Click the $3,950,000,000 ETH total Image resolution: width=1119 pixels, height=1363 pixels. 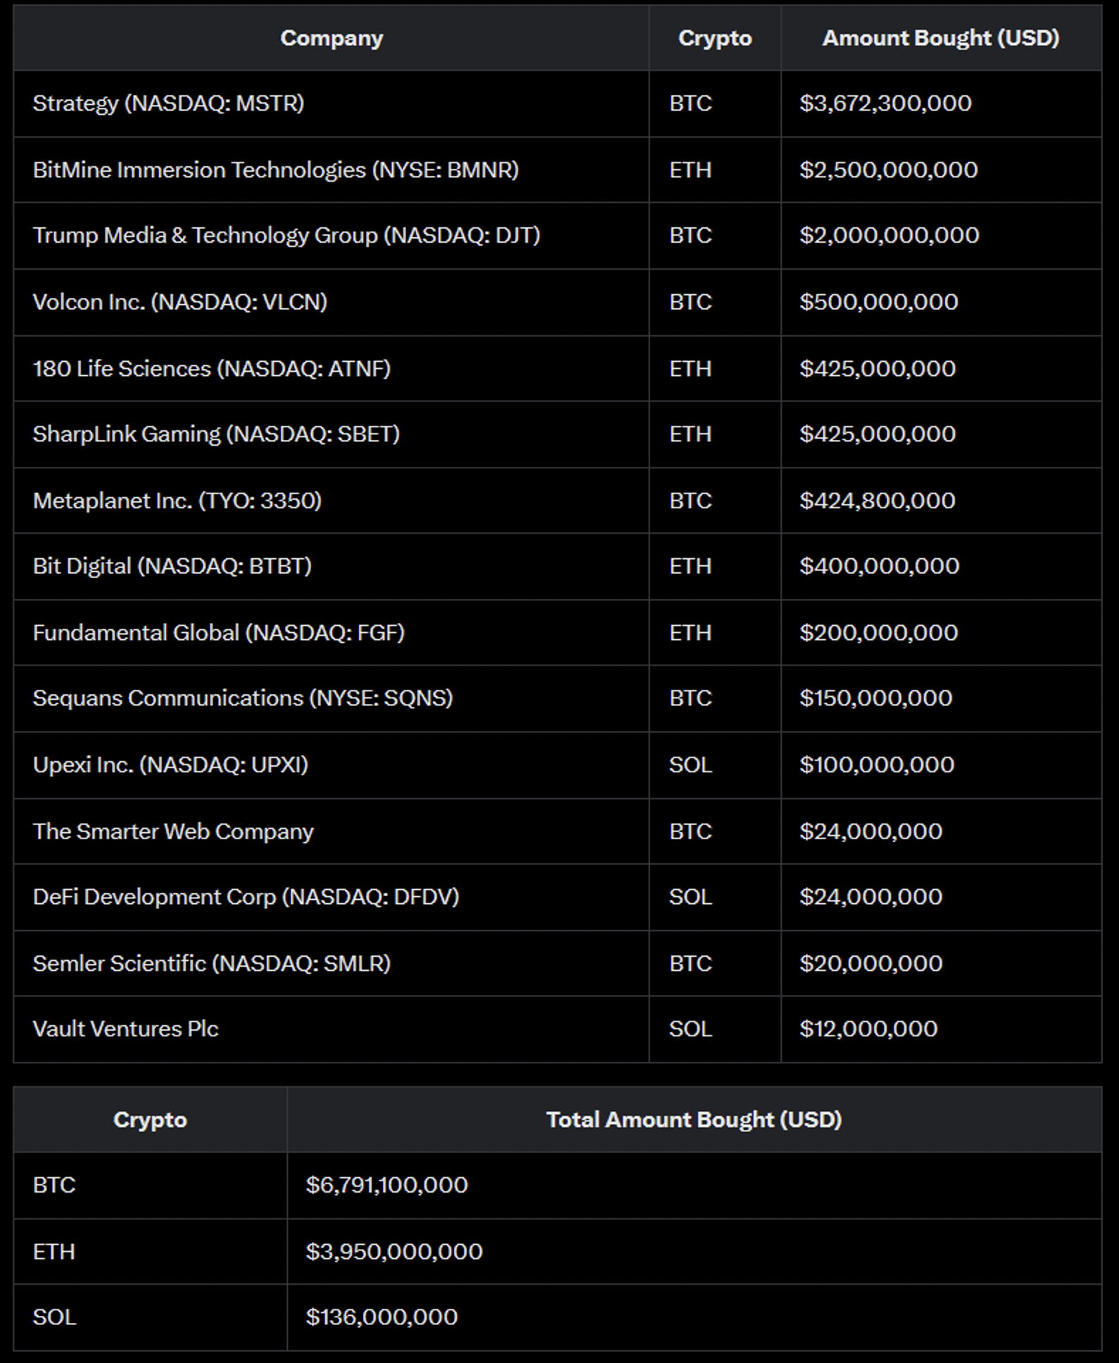[394, 1252]
